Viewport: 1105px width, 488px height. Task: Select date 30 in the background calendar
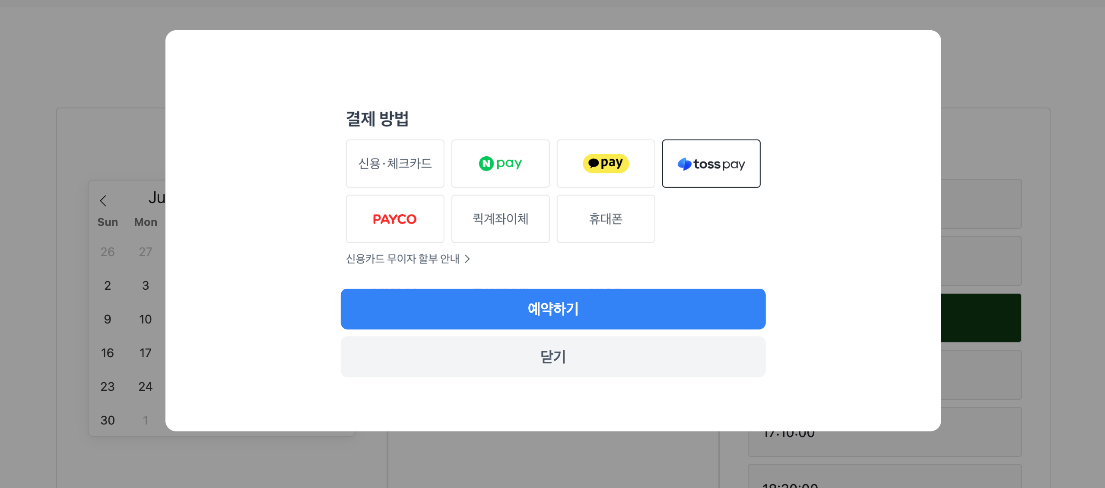pyautogui.click(x=108, y=420)
